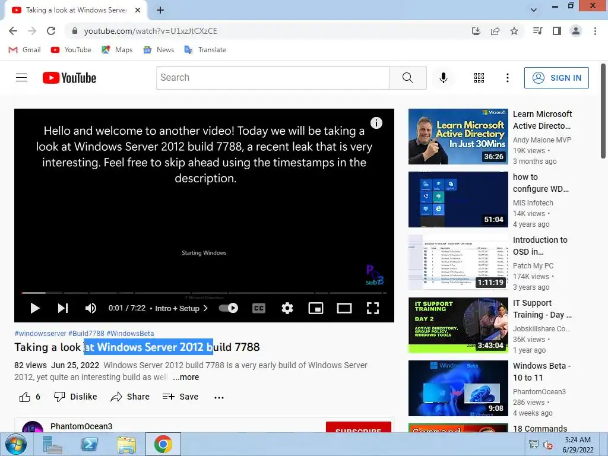Image resolution: width=608 pixels, height=456 pixels.
Task: Seek on the video progress bar
Action: pos(204,293)
